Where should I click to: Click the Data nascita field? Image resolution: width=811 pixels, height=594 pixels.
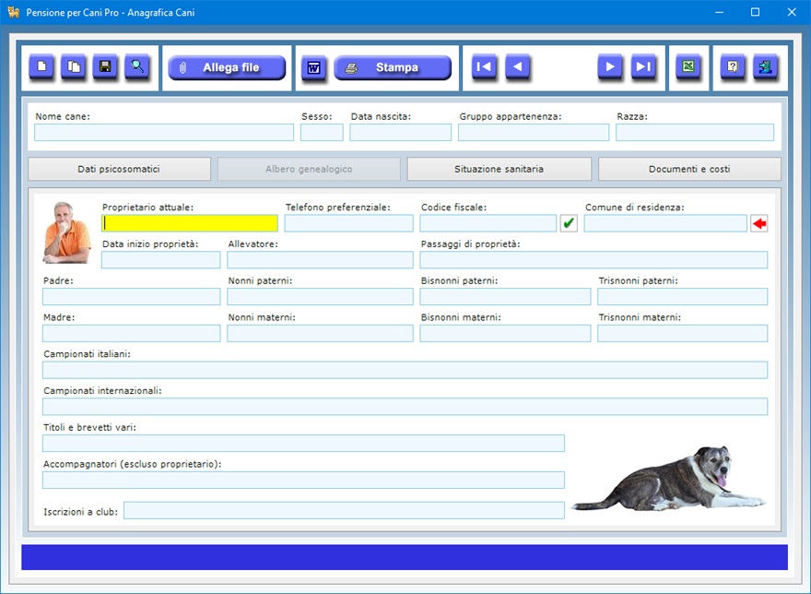pyautogui.click(x=400, y=133)
